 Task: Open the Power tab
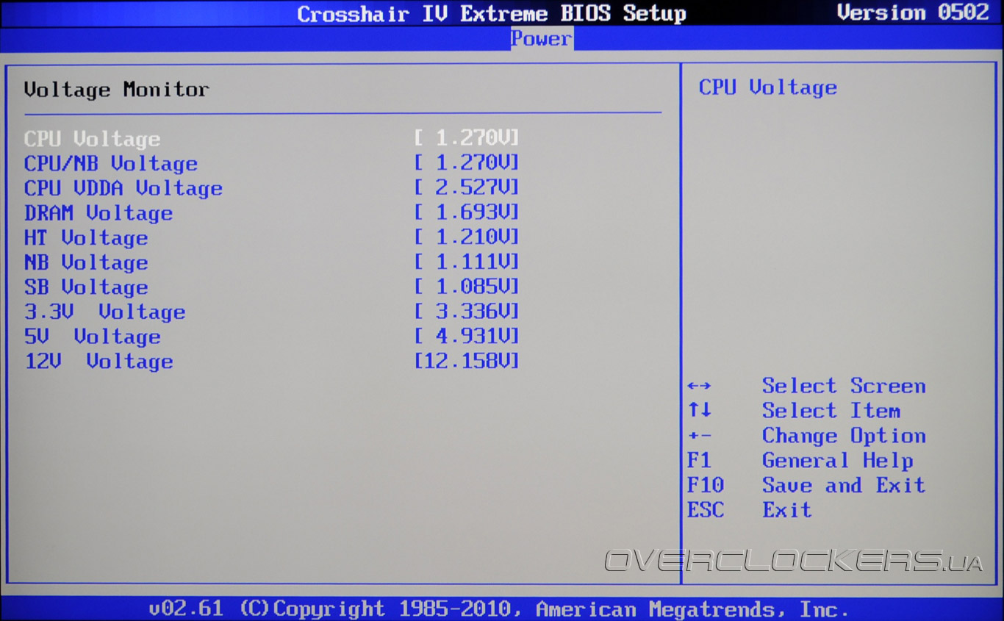[542, 38]
